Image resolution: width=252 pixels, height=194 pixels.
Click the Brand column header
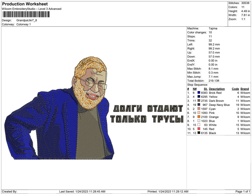click(x=244, y=89)
